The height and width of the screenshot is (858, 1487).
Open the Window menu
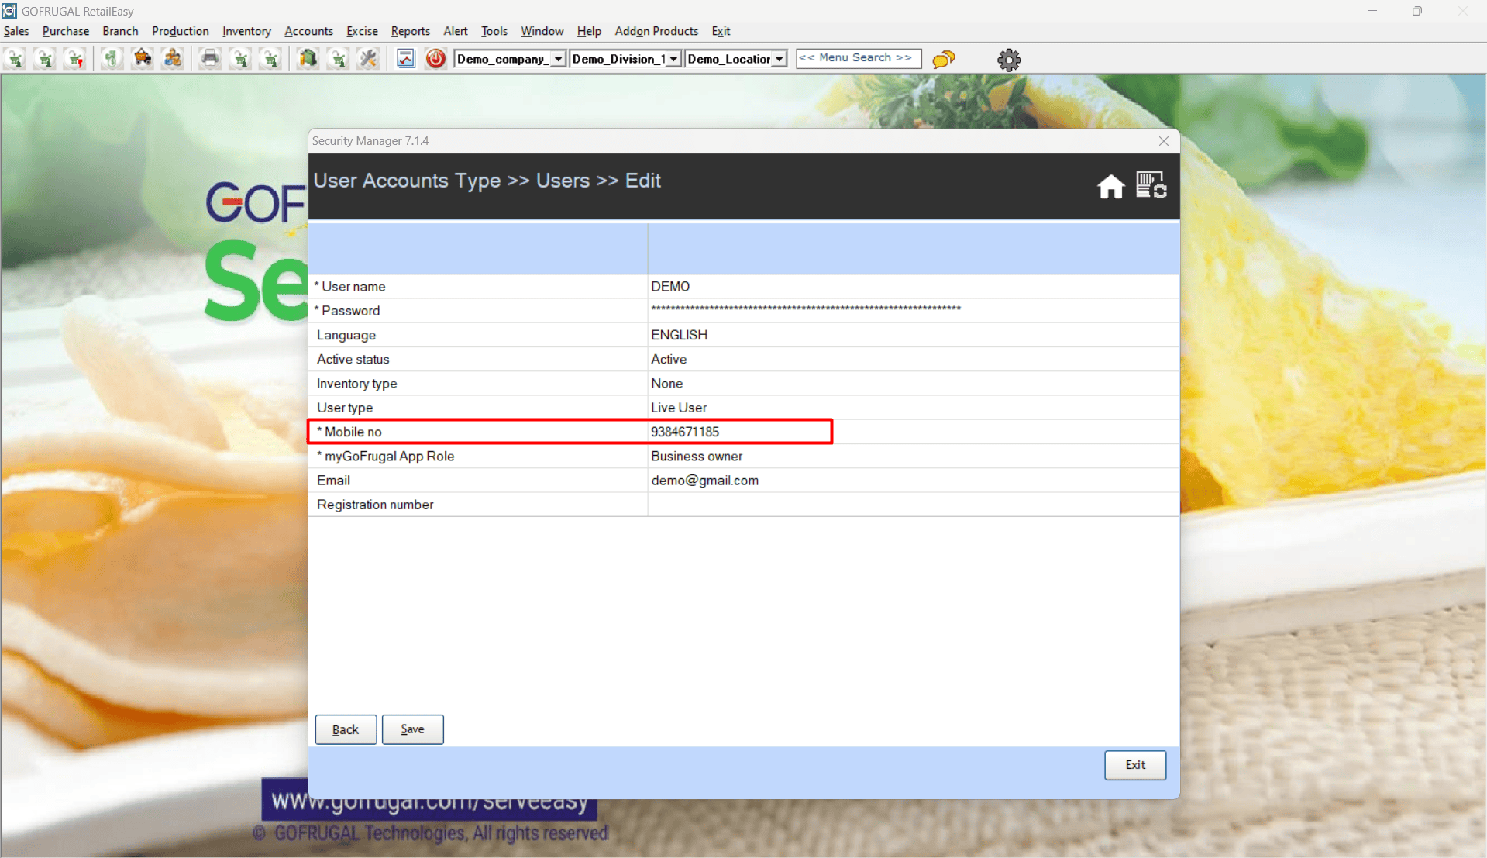(542, 31)
